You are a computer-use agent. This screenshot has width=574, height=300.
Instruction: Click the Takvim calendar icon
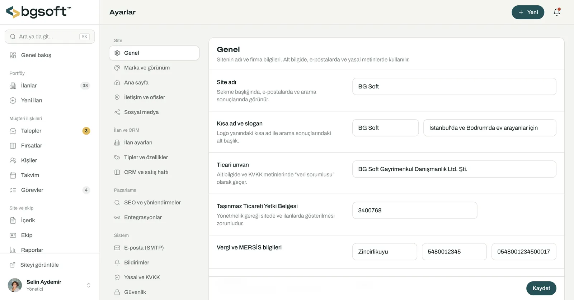13,175
